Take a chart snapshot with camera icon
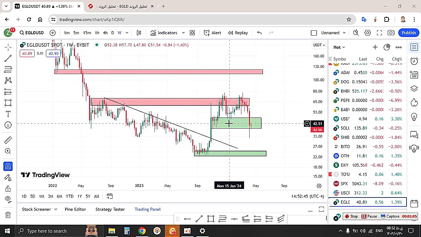This screenshot has height=237, width=421. pos(391,33)
